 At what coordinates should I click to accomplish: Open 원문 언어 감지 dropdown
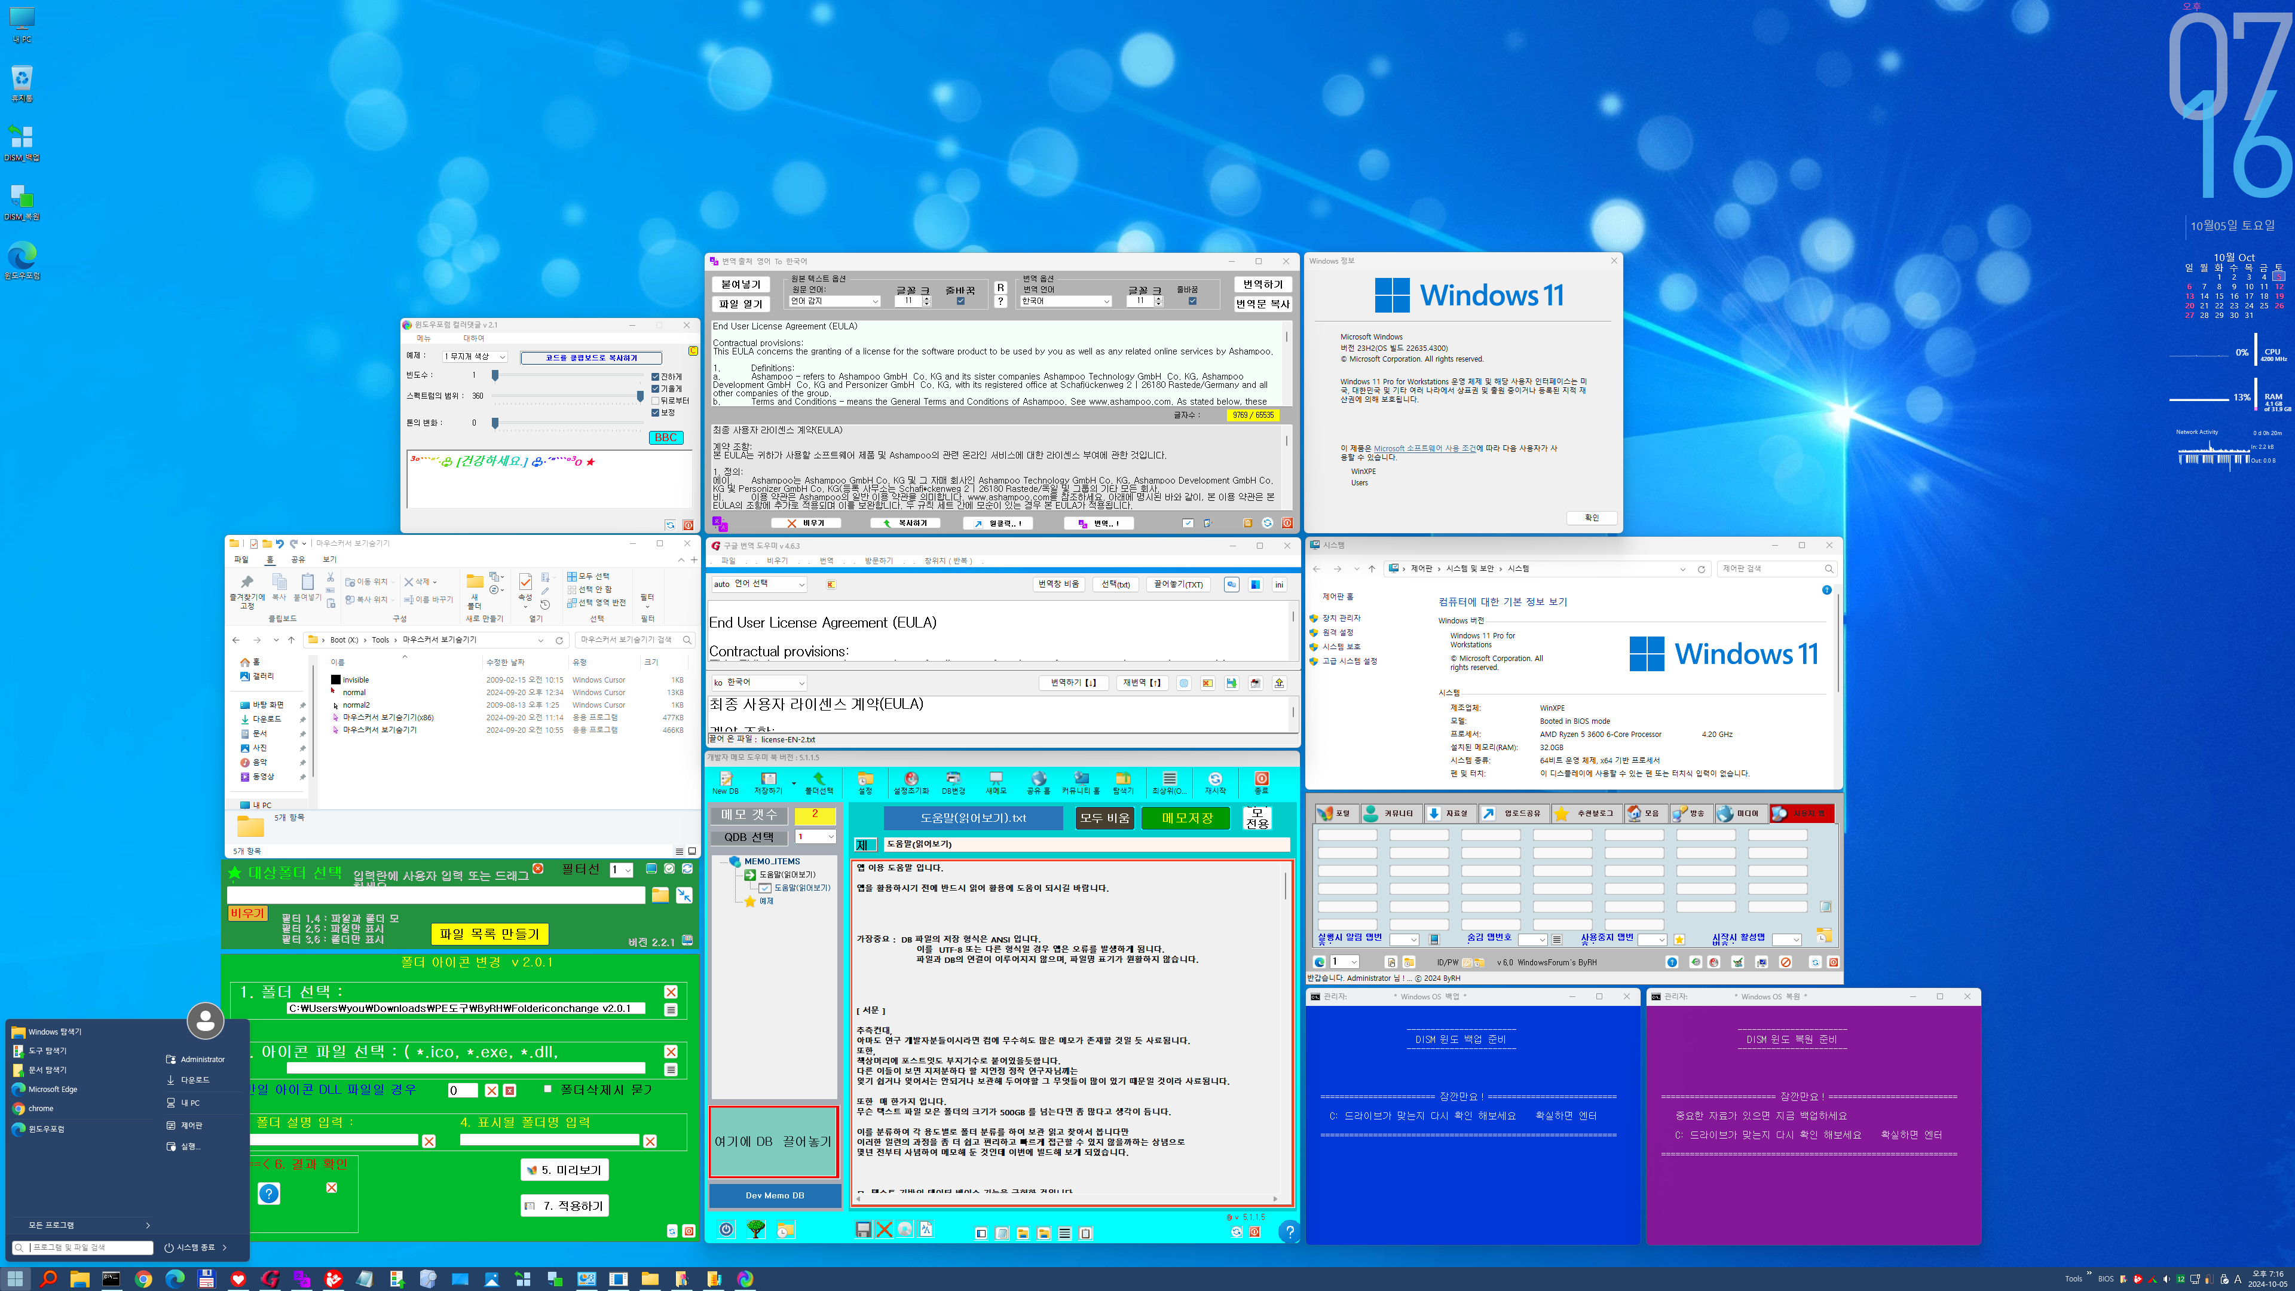835,301
